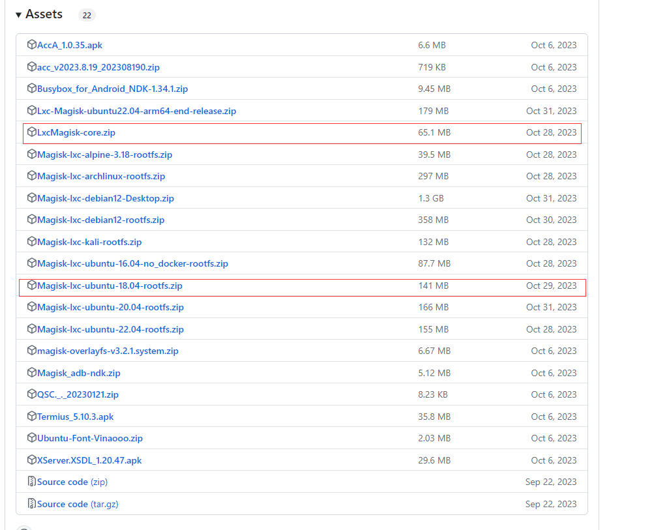Image resolution: width=652 pixels, height=530 pixels.
Task: Download Magisk-lxc-ubuntu-22.04-rootfs.zip
Action: pyautogui.click(x=110, y=329)
